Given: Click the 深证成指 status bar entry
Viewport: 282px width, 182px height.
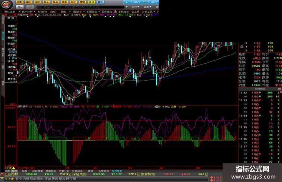Looking at the screenshot, I should click(x=79, y=174).
